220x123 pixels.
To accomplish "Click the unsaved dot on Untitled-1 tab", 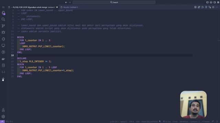I will point(57,7).
